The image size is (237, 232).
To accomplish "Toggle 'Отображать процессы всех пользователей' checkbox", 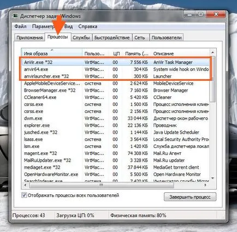I will tap(24, 195).
